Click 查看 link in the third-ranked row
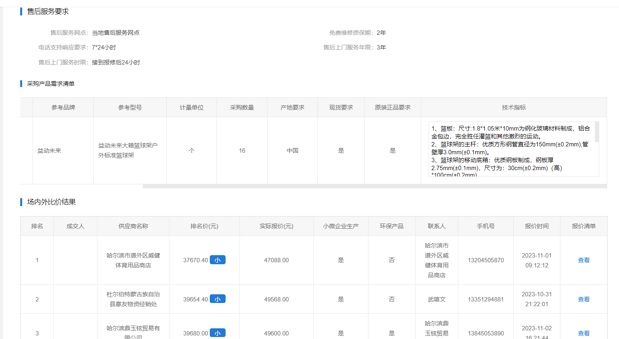This screenshot has height=339, width=619. pos(583,333)
